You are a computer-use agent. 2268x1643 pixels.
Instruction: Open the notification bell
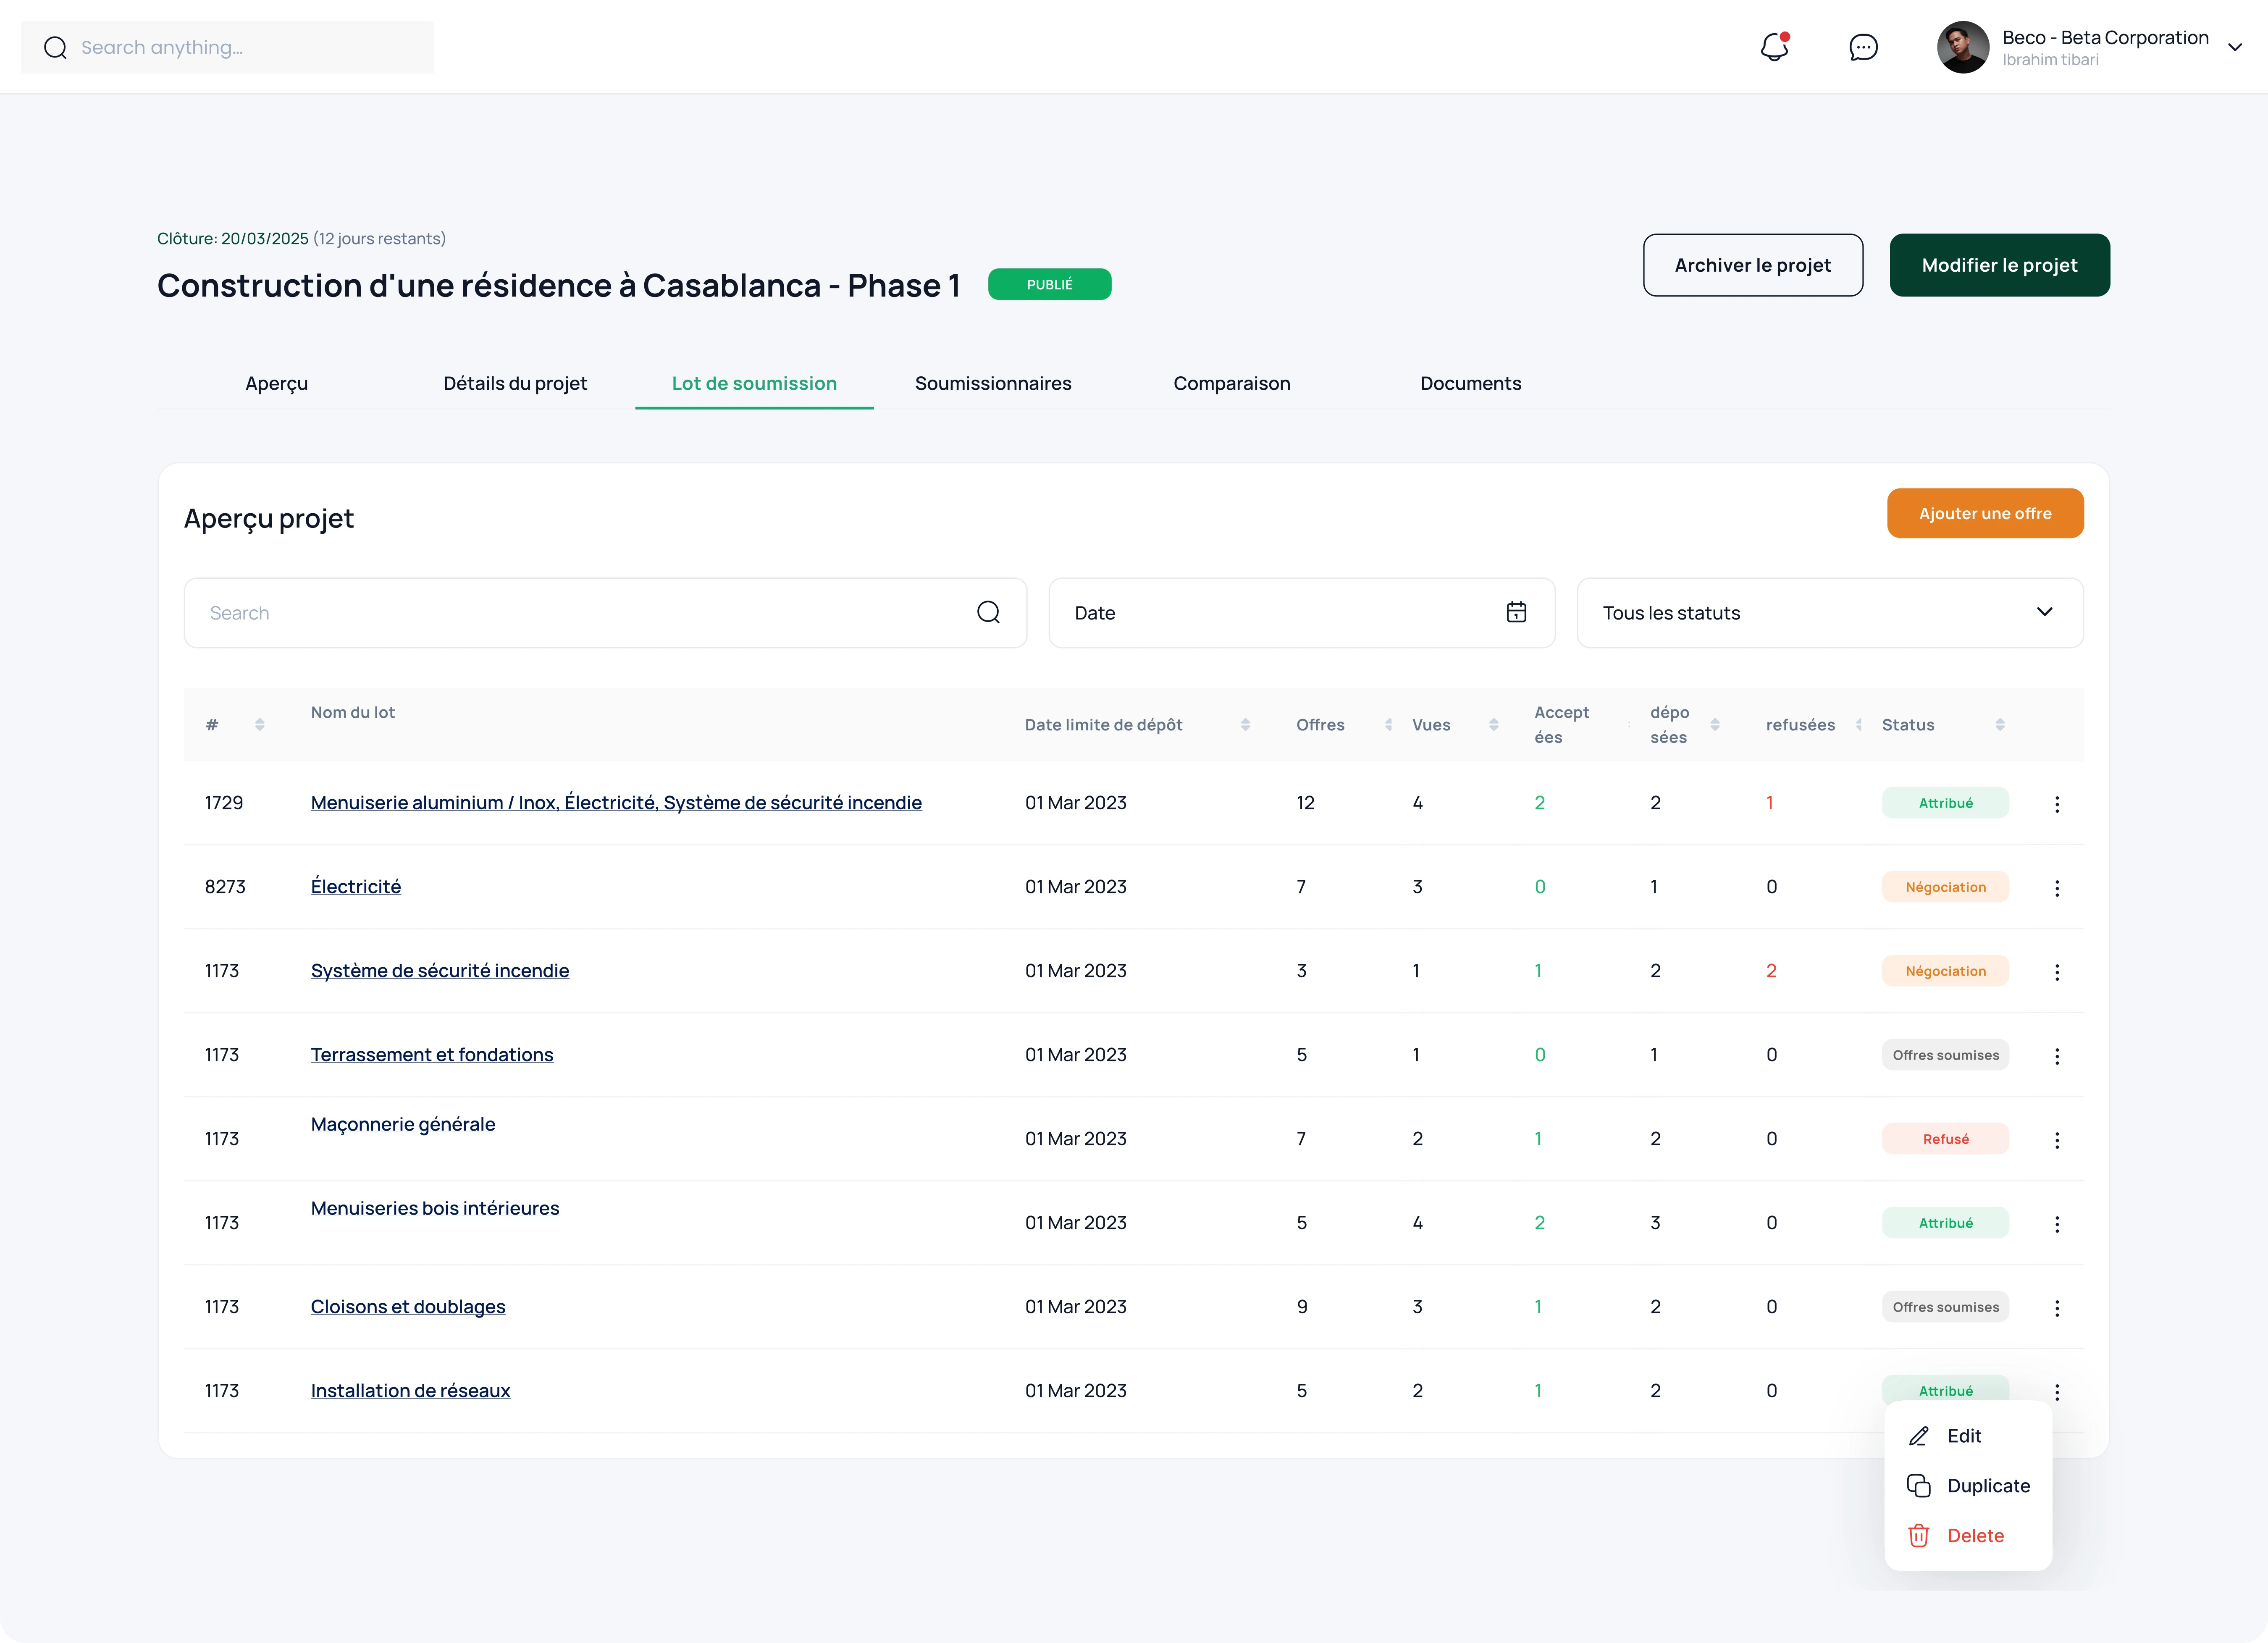[x=1774, y=47]
